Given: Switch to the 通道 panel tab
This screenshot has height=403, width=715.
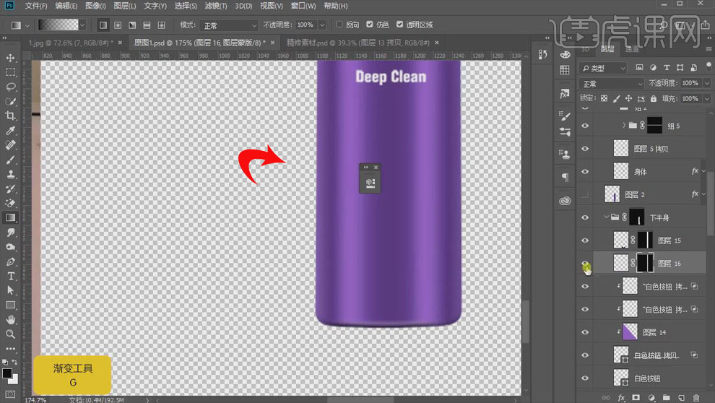Looking at the screenshot, I should tap(632, 50).
